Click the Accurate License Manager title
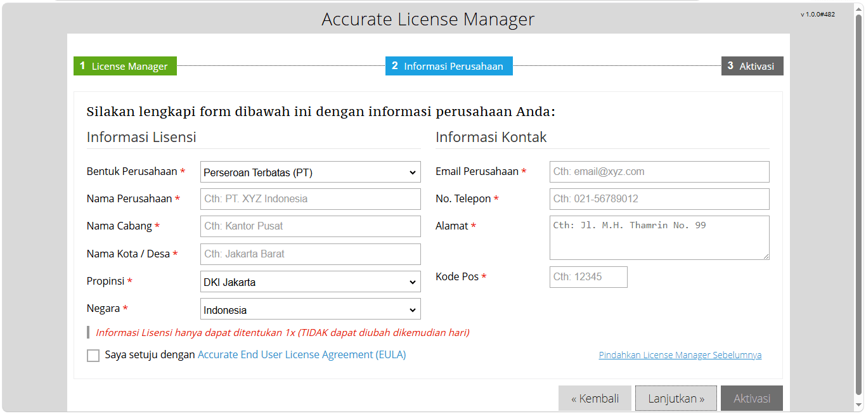The height and width of the screenshot is (414, 866). (428, 20)
